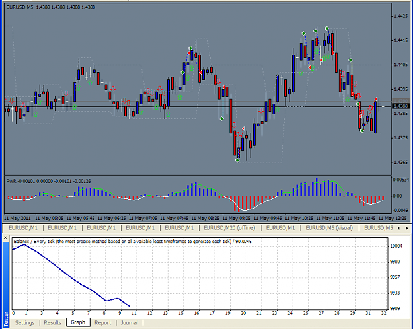The width and height of the screenshot is (413, 329).
Task: Click the 11 May 08:25 time label
Action: pos(206,219)
